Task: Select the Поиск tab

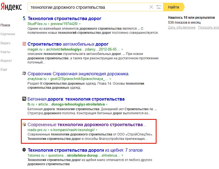Action: click(6, 25)
